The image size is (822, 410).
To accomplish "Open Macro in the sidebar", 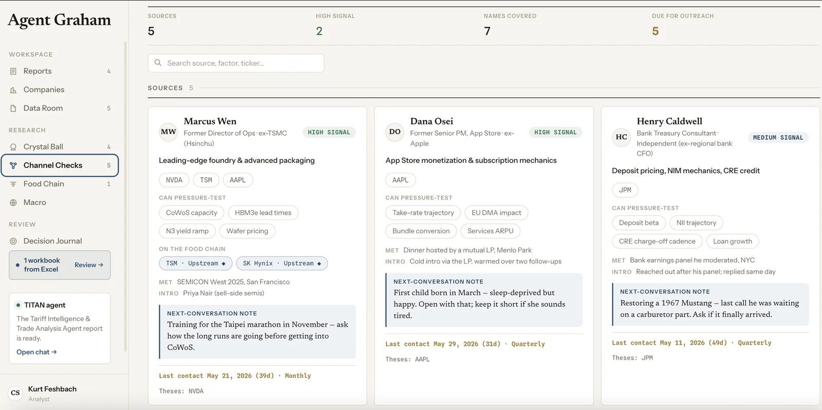I will [x=60, y=202].
